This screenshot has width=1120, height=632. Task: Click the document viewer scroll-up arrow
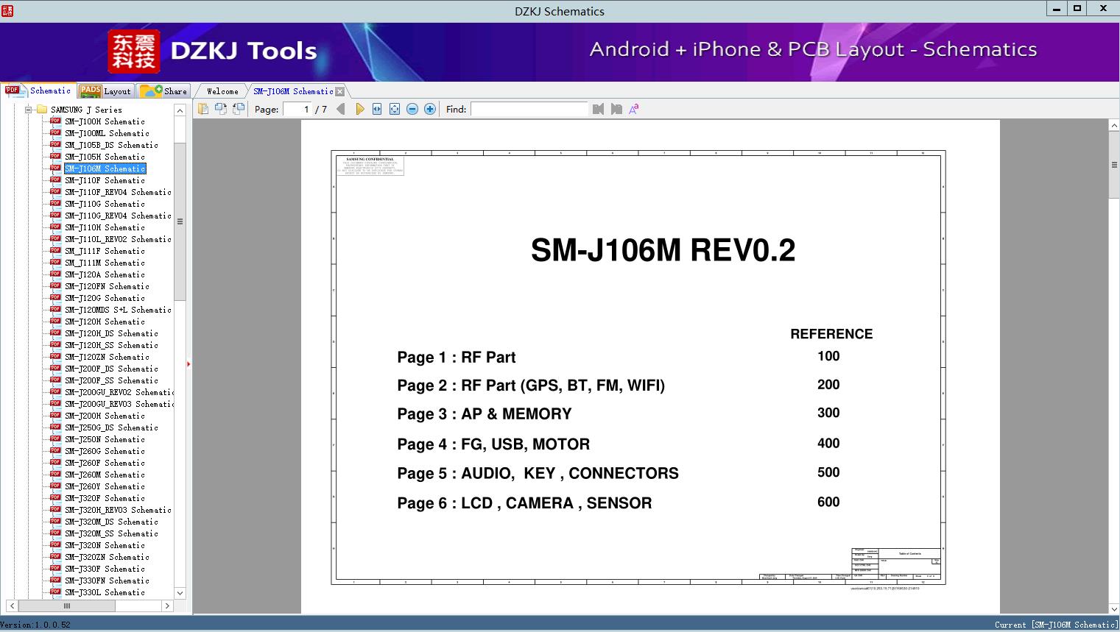coord(1114,127)
